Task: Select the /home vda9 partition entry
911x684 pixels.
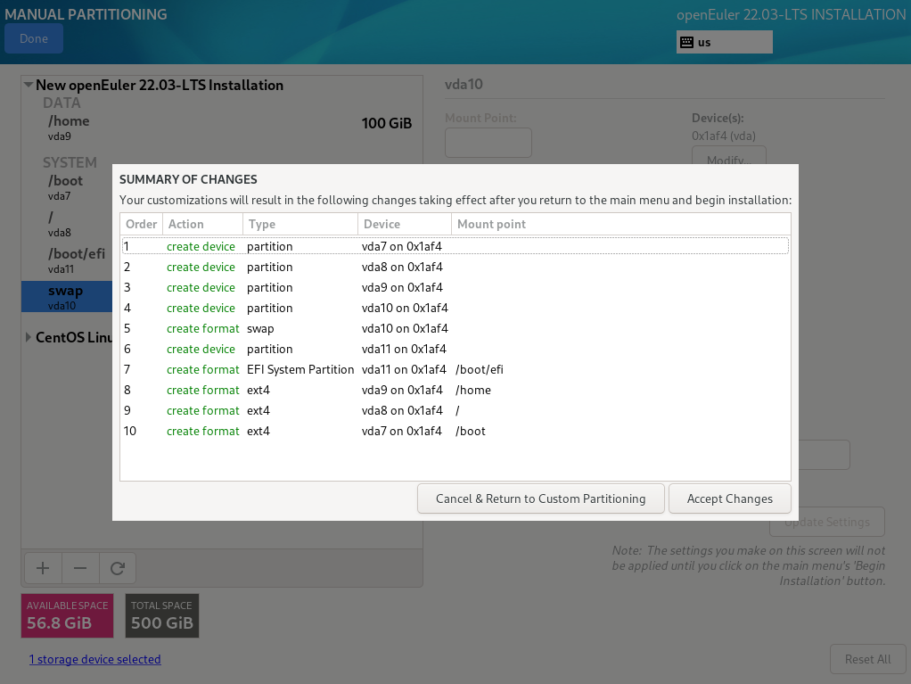Action: [x=222, y=128]
